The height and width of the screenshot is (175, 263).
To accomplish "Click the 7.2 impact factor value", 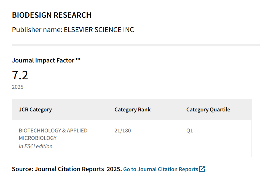I will (20, 75).
